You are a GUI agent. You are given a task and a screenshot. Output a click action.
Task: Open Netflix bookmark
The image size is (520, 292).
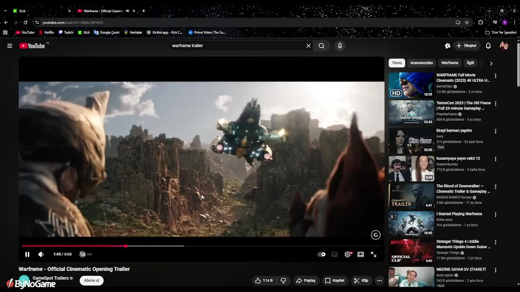coord(46,32)
